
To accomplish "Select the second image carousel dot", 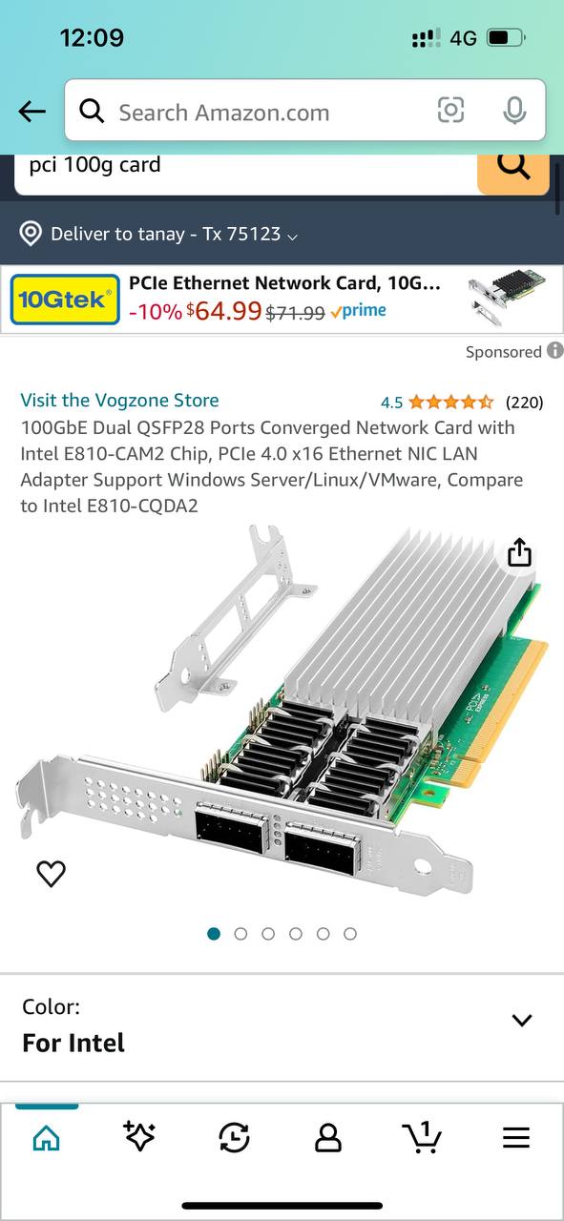I will pyautogui.click(x=240, y=934).
